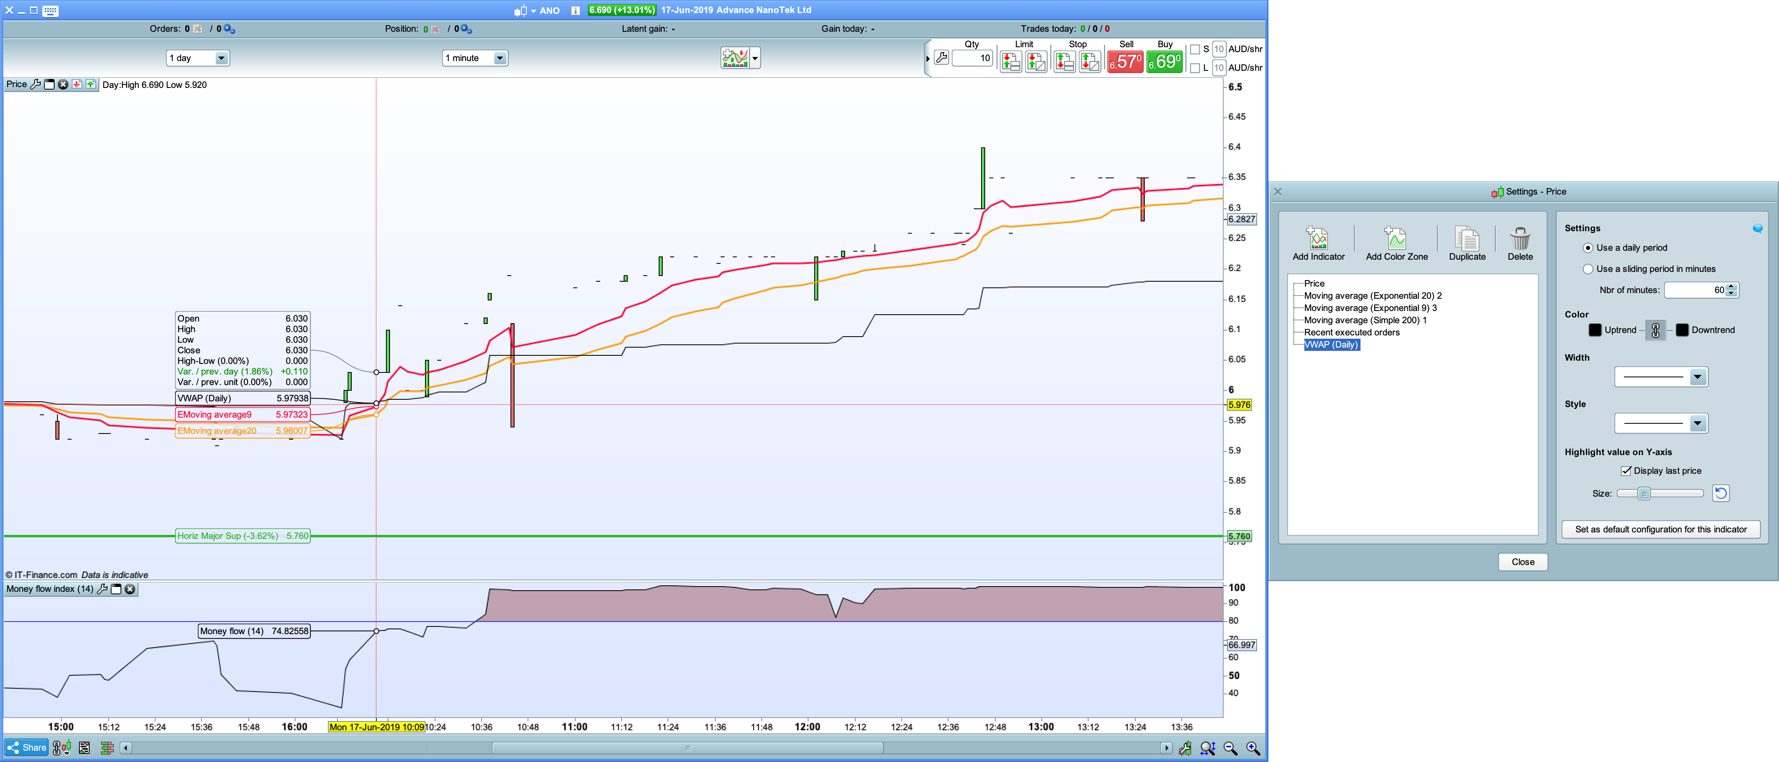Click the Add Color Zone icon

(1396, 239)
